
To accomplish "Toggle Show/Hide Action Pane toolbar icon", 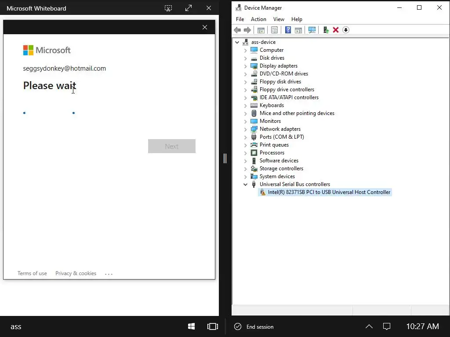I will (x=298, y=30).
